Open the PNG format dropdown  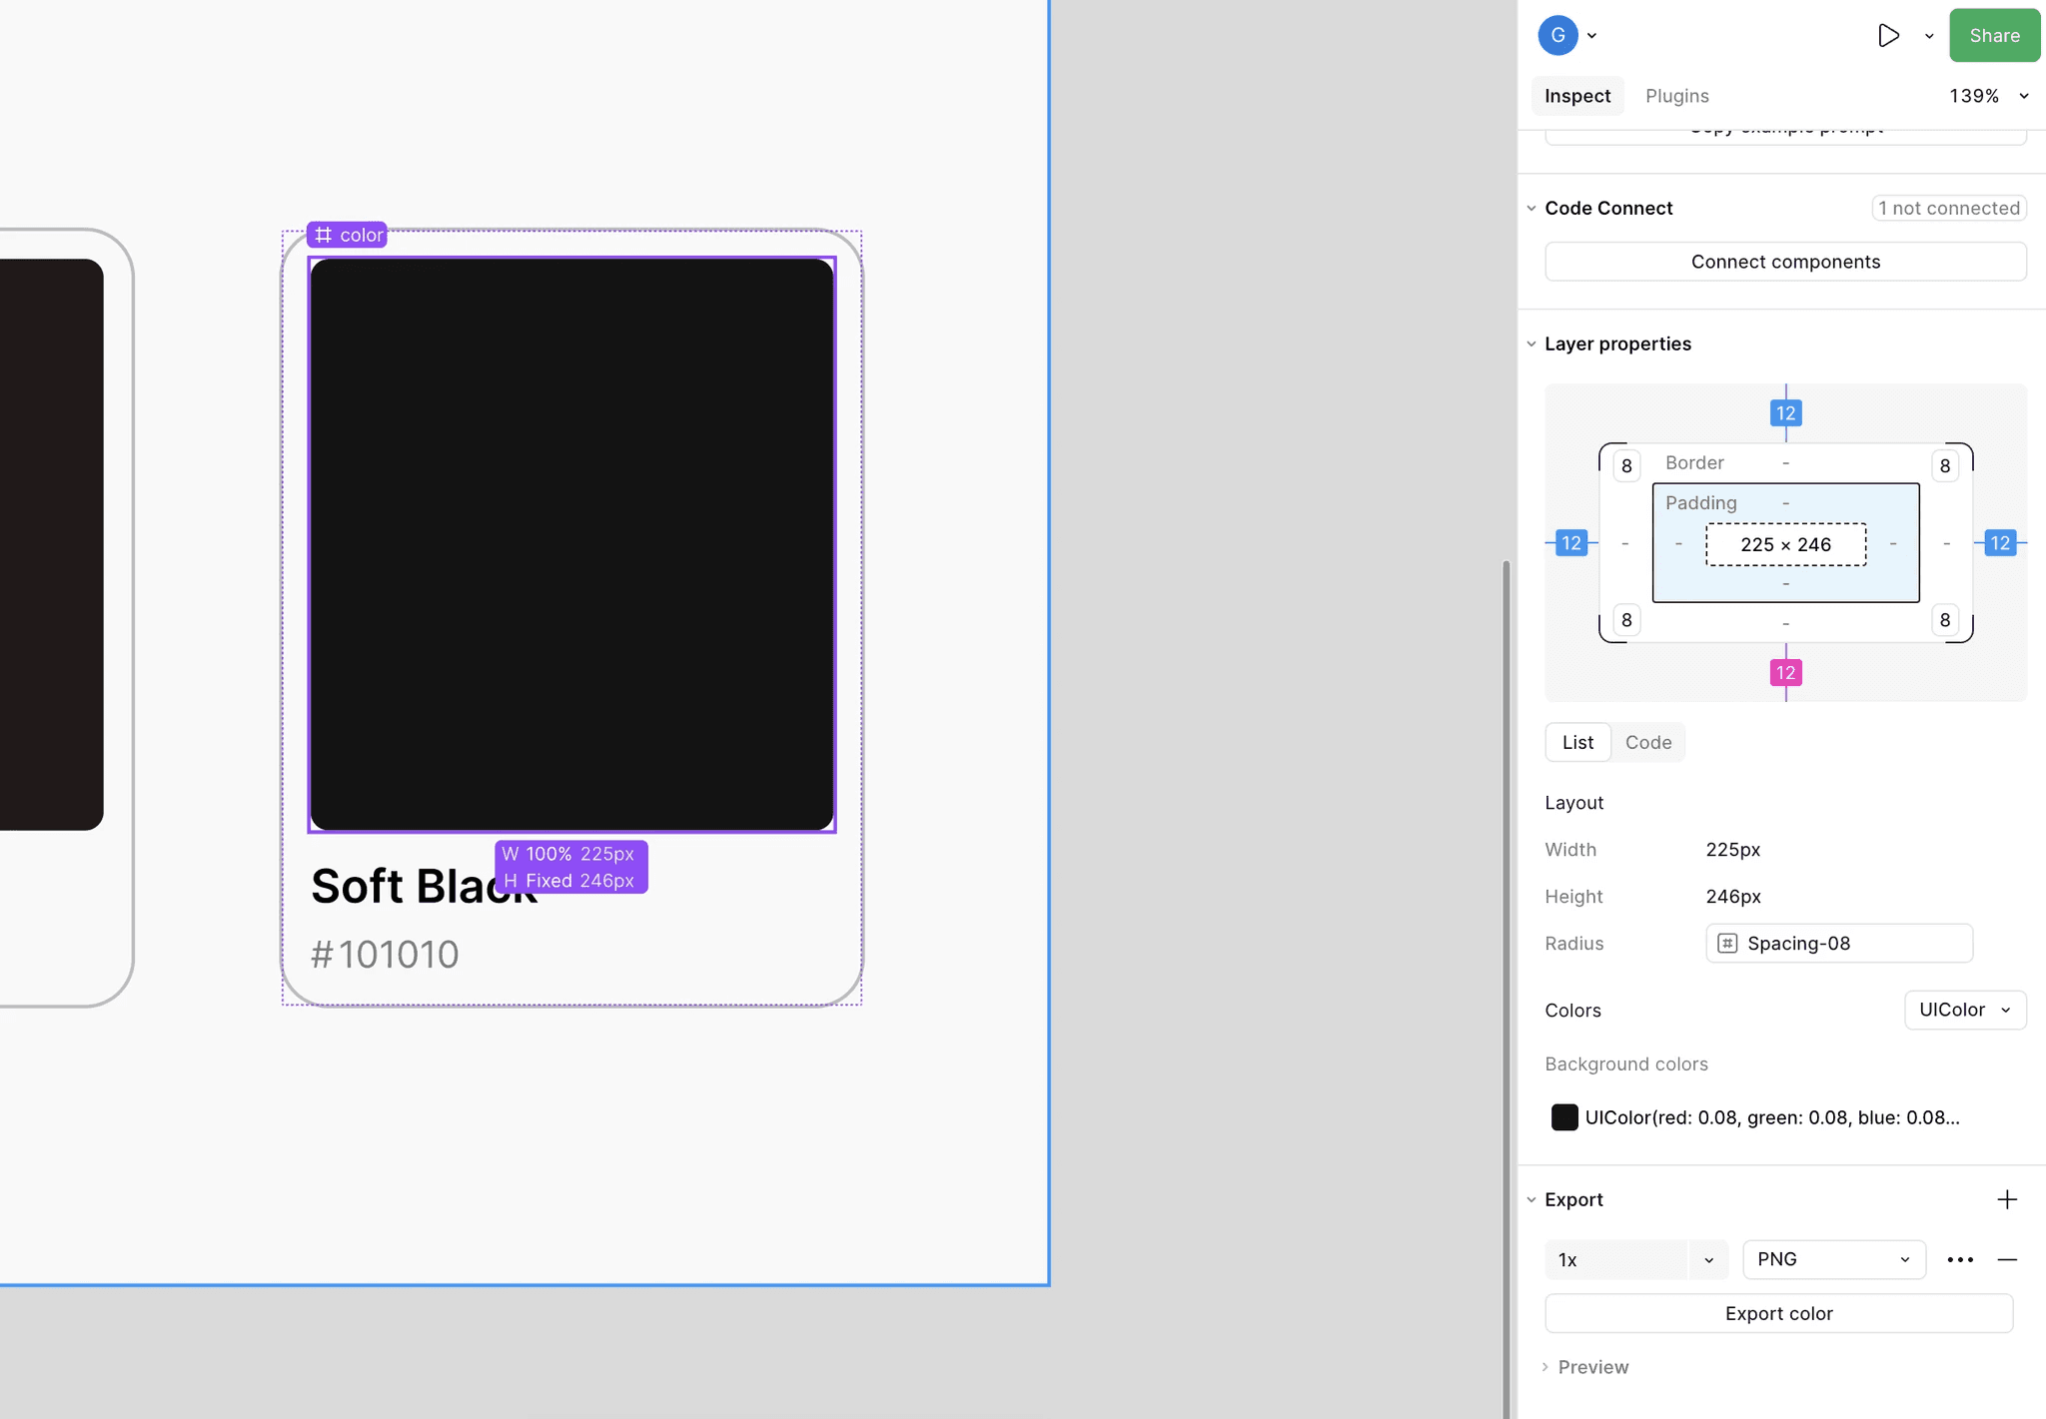click(1833, 1259)
